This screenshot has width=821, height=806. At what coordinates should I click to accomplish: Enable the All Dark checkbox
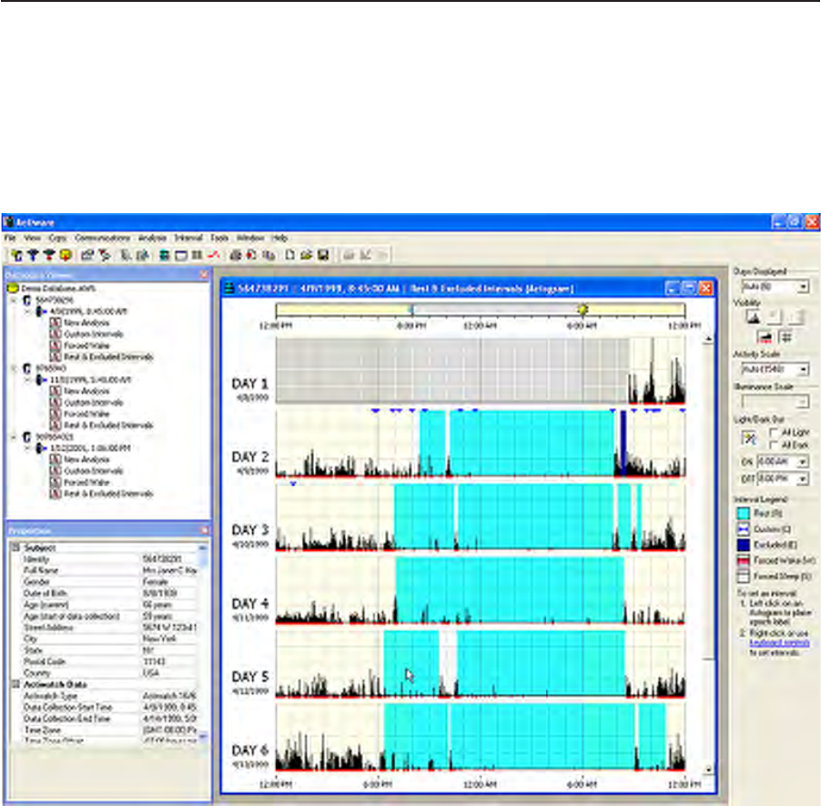tap(774, 444)
